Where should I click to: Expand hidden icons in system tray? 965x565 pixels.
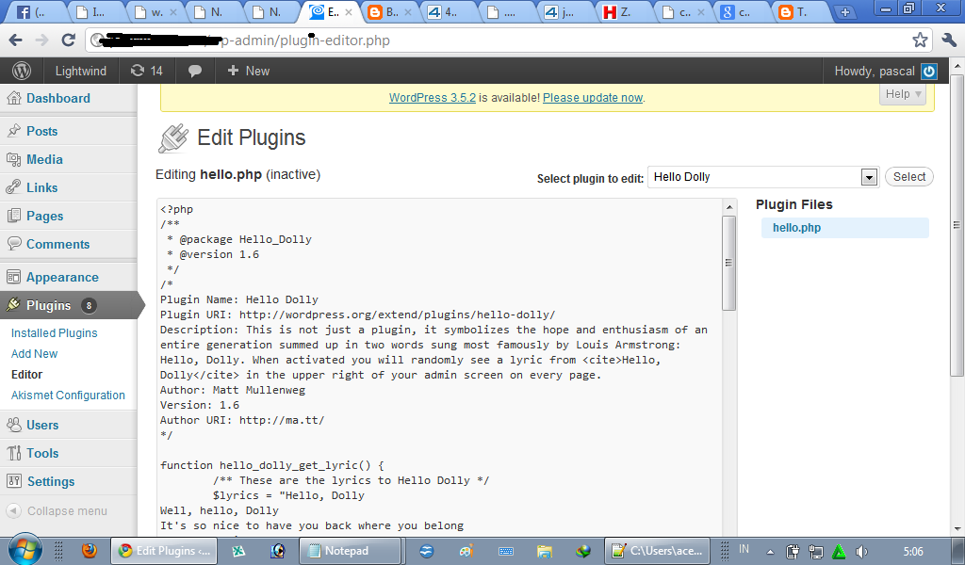point(768,550)
